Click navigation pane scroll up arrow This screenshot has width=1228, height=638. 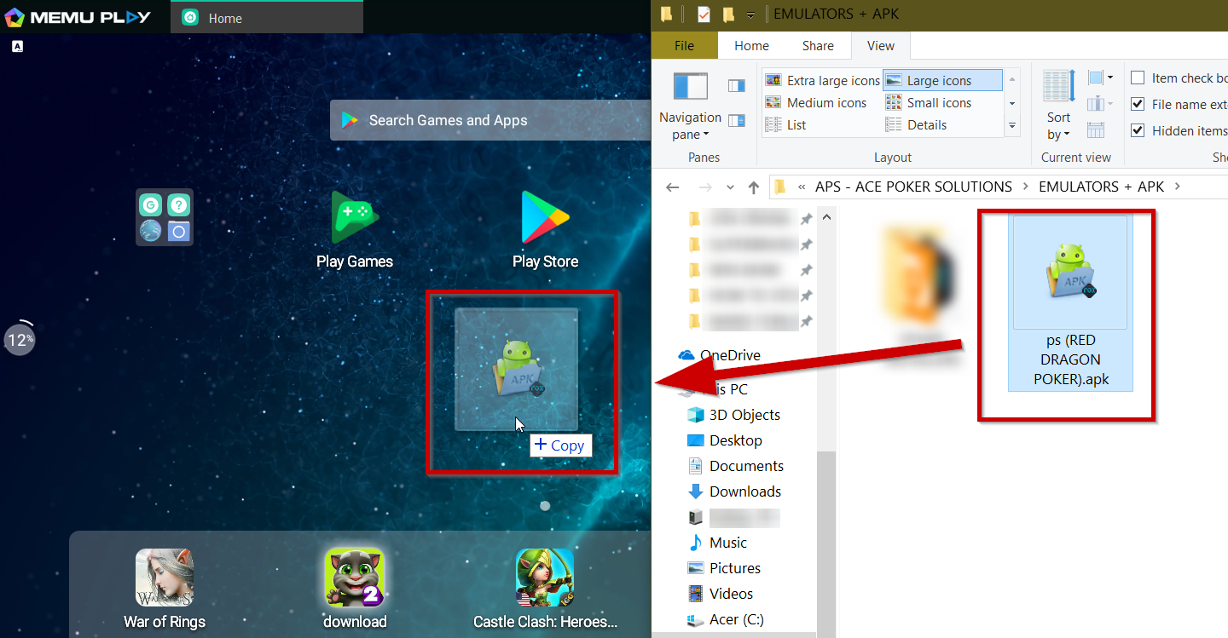(x=826, y=217)
